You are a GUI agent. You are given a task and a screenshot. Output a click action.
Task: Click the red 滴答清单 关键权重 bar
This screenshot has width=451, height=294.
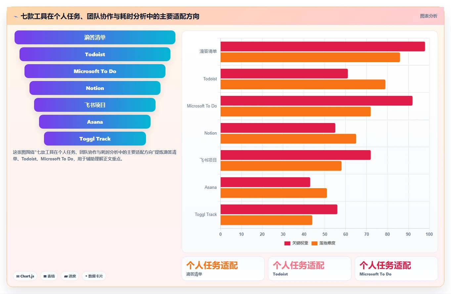click(x=323, y=47)
